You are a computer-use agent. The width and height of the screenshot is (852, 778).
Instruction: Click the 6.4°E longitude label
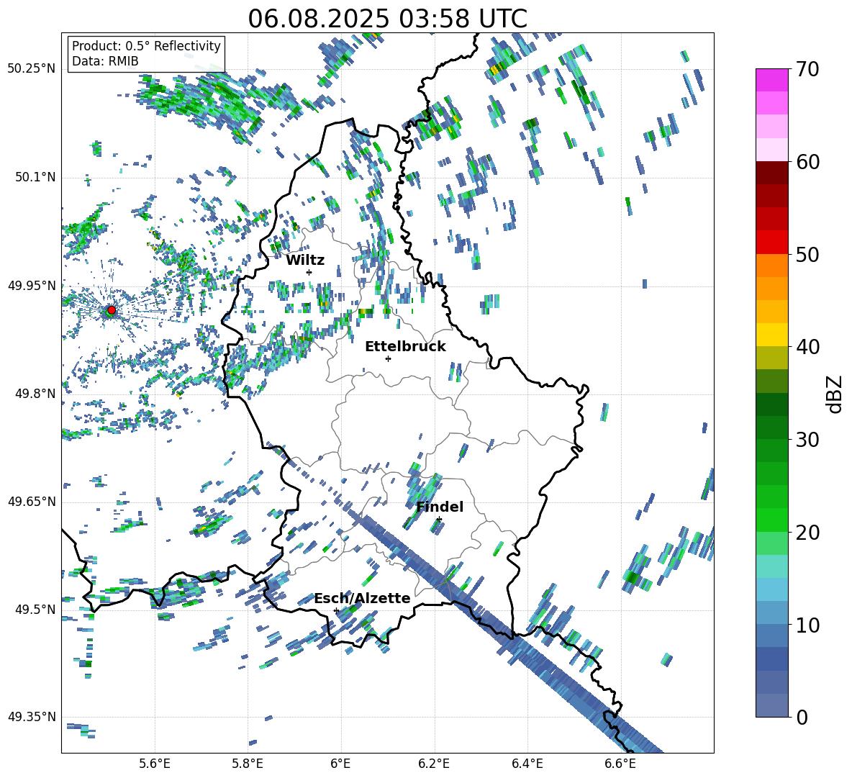pos(527,764)
